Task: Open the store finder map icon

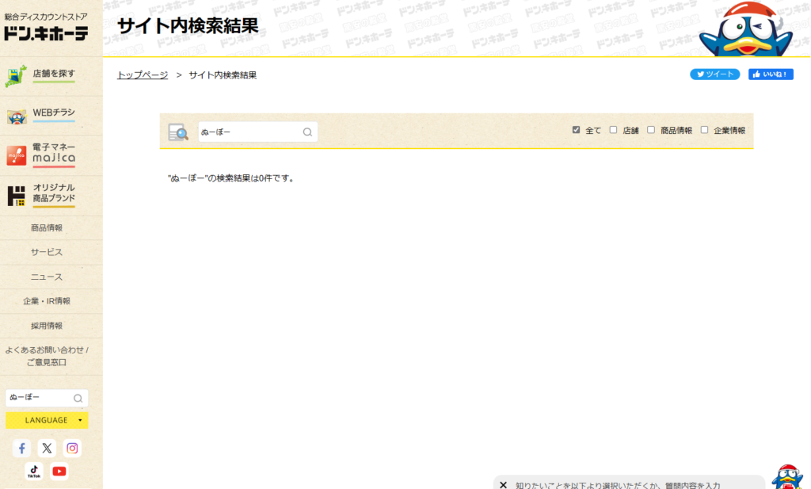Action: (x=16, y=76)
